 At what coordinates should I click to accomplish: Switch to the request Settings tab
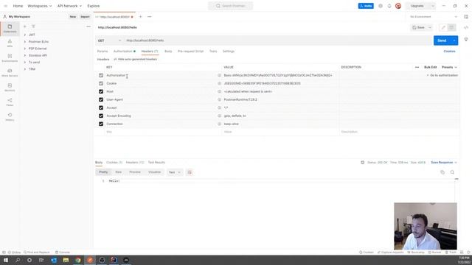tap(229, 52)
